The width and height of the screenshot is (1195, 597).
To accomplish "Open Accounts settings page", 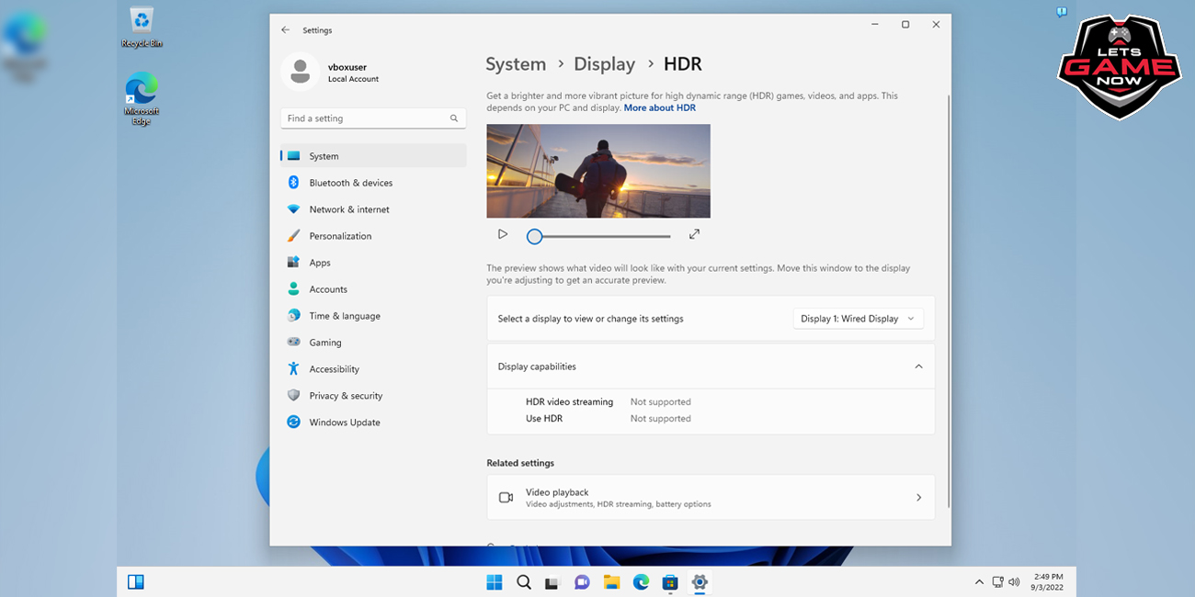I will 373,289.
